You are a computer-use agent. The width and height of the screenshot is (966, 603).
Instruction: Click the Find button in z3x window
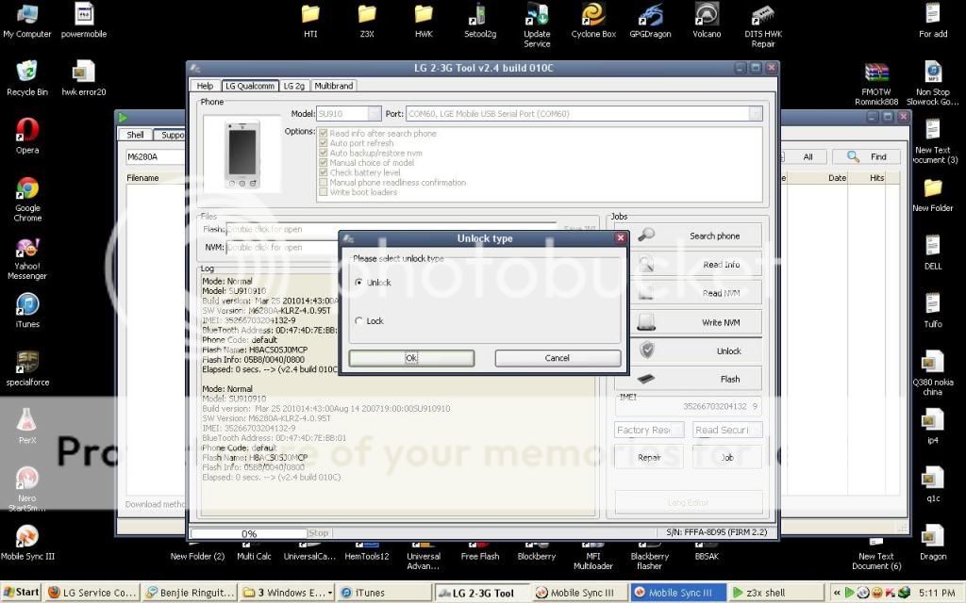pos(868,157)
